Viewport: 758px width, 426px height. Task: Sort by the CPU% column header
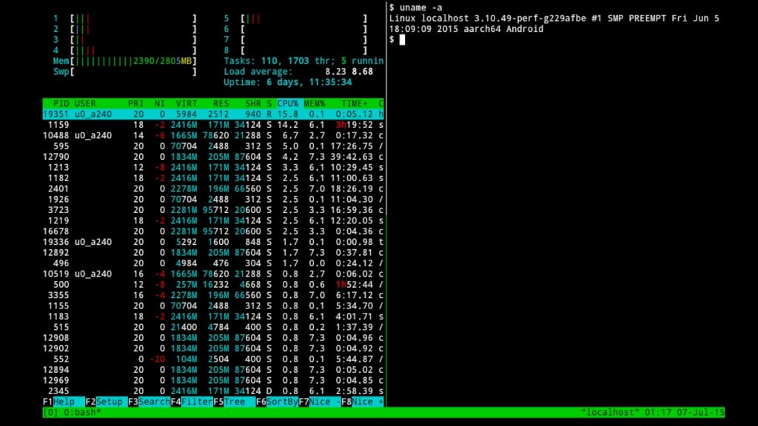coord(287,104)
